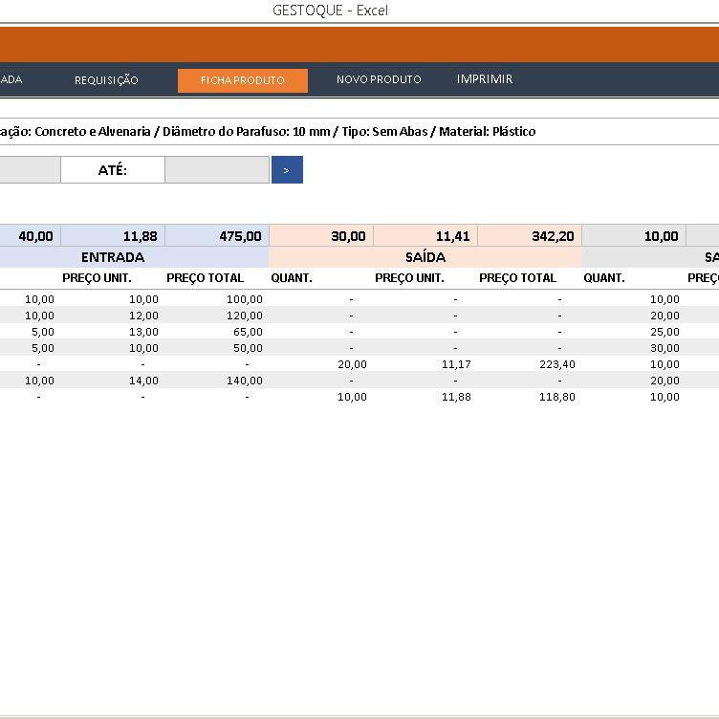Viewport: 719px width, 719px height.
Task: Click the saída average price 11,41
Action: click(425, 236)
